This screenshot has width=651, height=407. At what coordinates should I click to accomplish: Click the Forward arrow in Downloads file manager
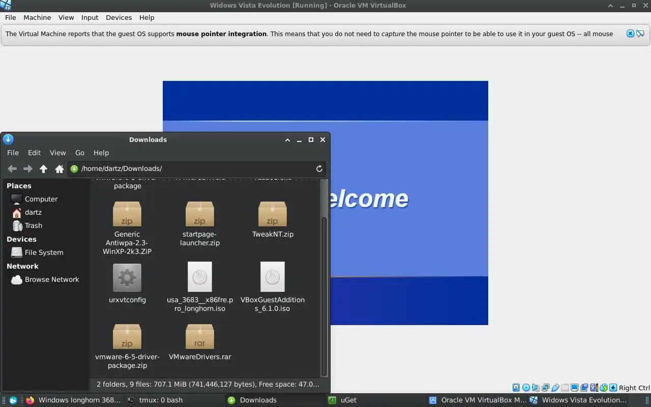click(x=28, y=169)
